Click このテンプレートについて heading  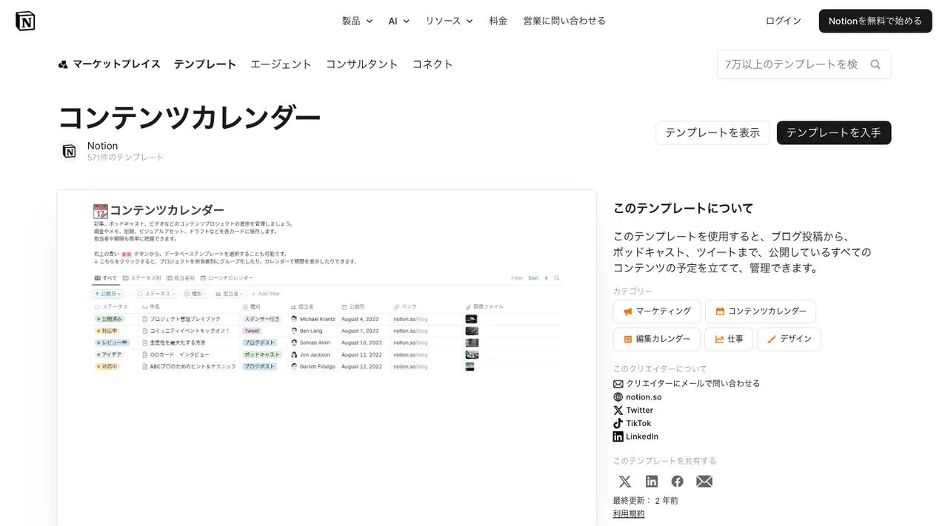pos(684,209)
